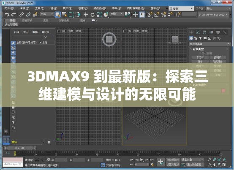Click the 几何球体 GeoSphere button
This screenshot has width=234, height=170.
pos(218,62)
